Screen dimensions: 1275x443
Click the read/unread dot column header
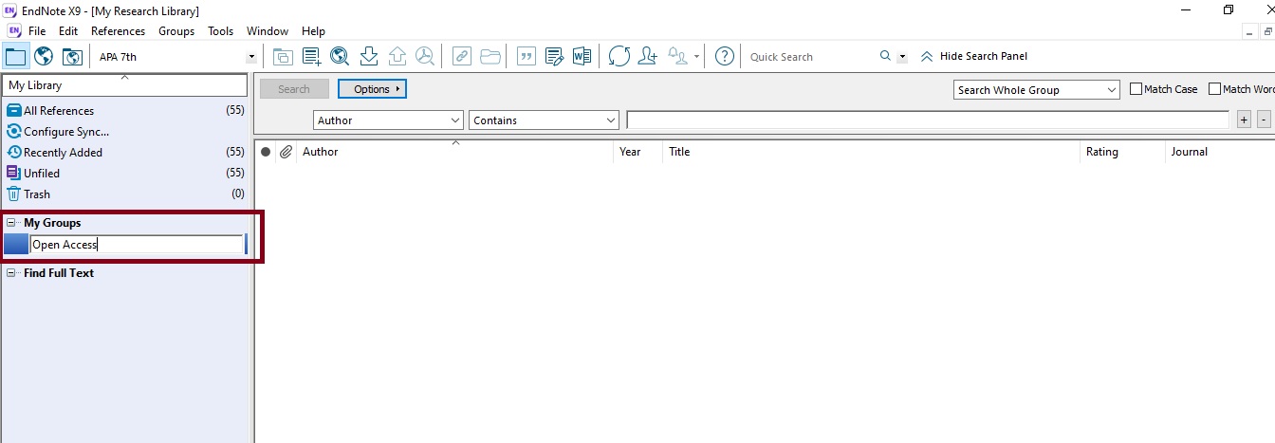tap(266, 152)
